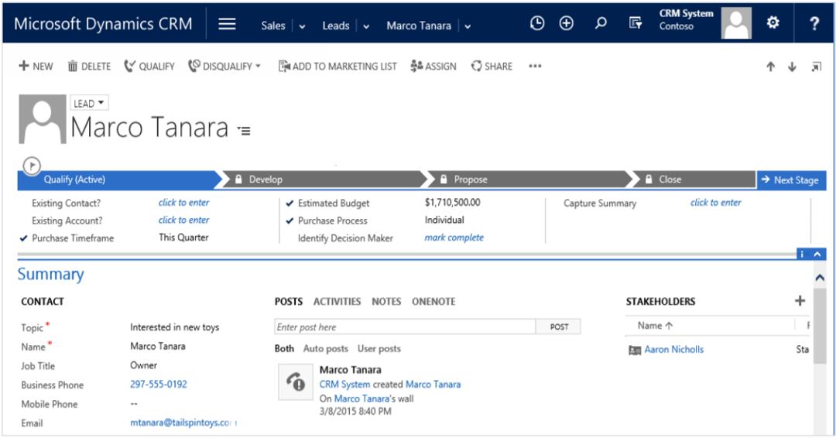Viewport: 836px width, 438px height.
Task: Click the process flag circle icon
Action: tap(32, 165)
